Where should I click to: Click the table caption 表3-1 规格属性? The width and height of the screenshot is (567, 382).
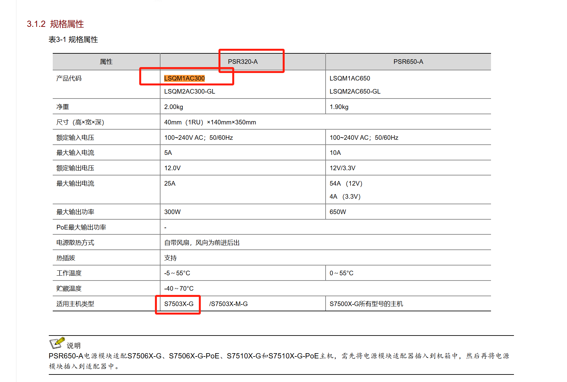(x=73, y=40)
